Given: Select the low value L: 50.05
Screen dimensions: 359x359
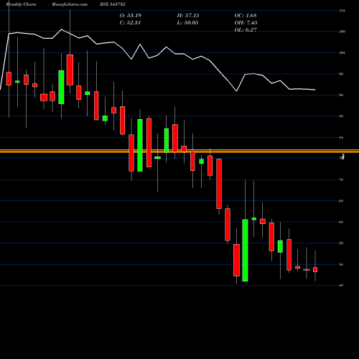Looking at the screenshot, I should [187, 23].
